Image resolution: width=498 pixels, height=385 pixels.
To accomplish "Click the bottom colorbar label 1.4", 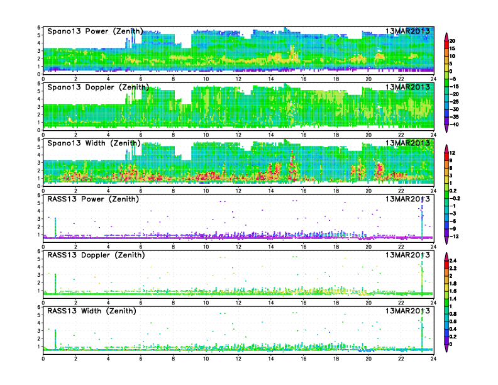I will tap(453, 299).
